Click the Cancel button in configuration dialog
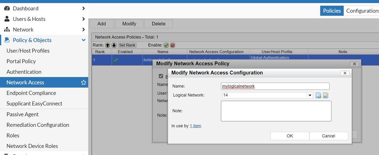Viewport: 379px width, 155px height. tap(328, 136)
